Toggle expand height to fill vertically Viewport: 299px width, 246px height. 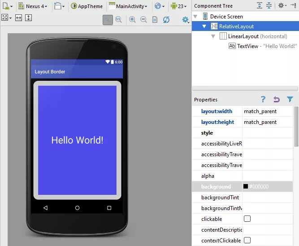28,18
